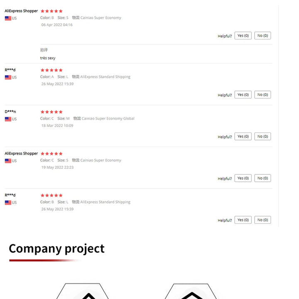Click No on the 19 May 2022 review

click(262, 178)
